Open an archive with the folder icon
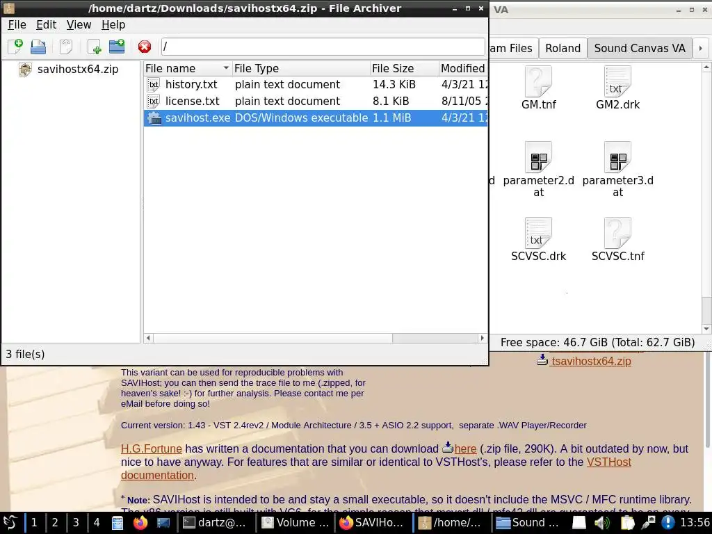Image resolution: width=712 pixels, height=534 pixels. (38, 47)
